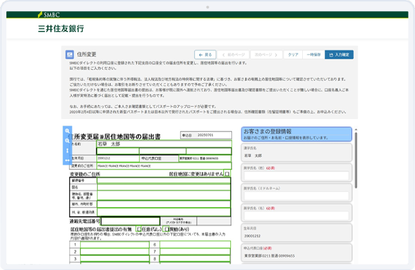
Task: Click the 州、省、都道府県 field on form
Action: (164, 212)
